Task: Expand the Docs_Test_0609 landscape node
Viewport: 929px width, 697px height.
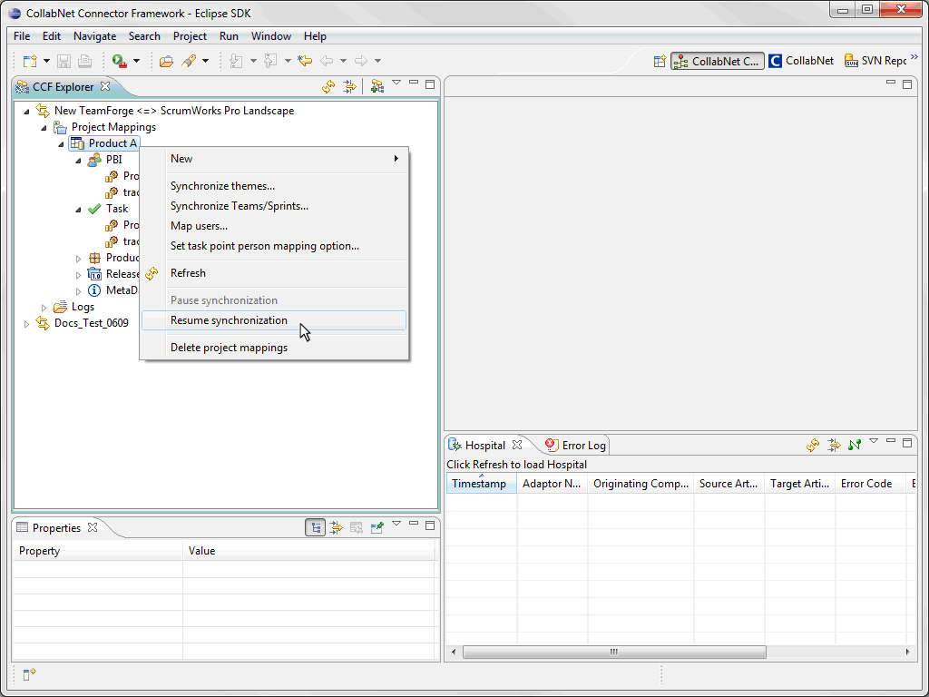Action: click(26, 324)
